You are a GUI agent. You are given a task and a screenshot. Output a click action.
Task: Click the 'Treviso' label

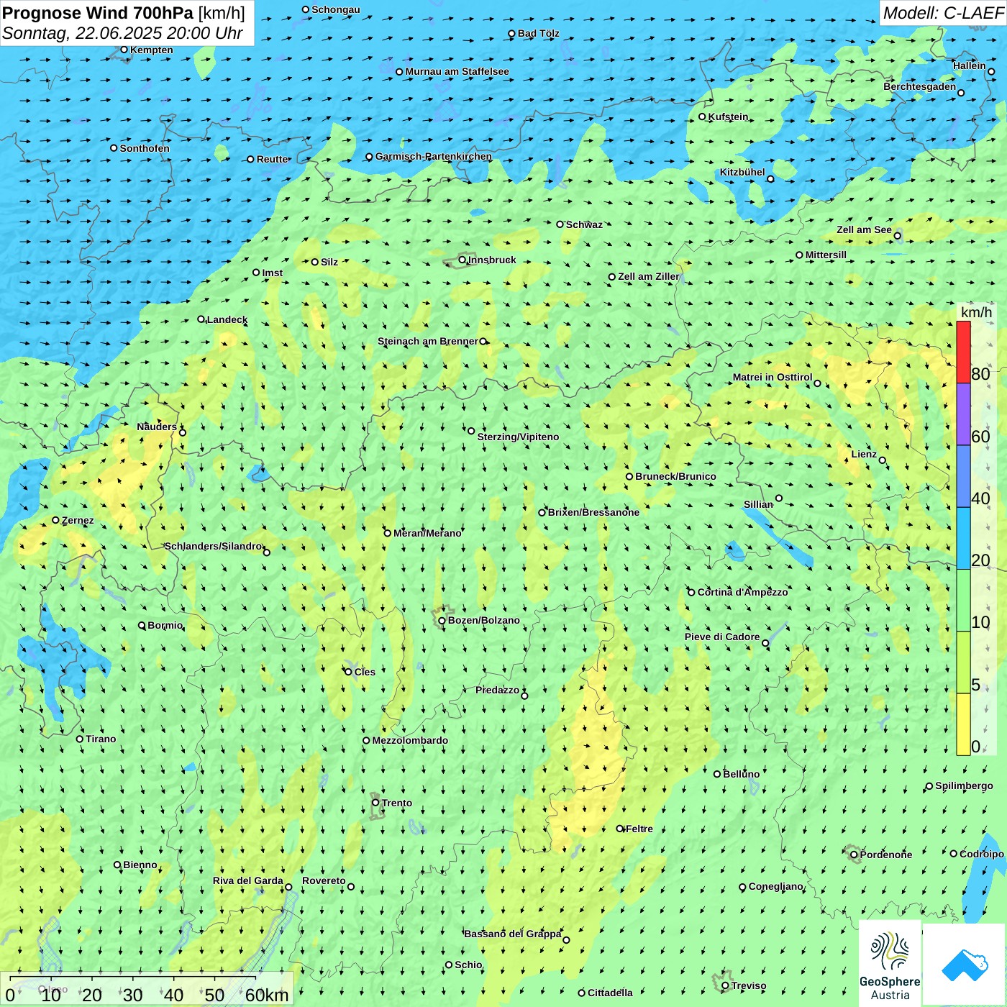[x=749, y=985]
